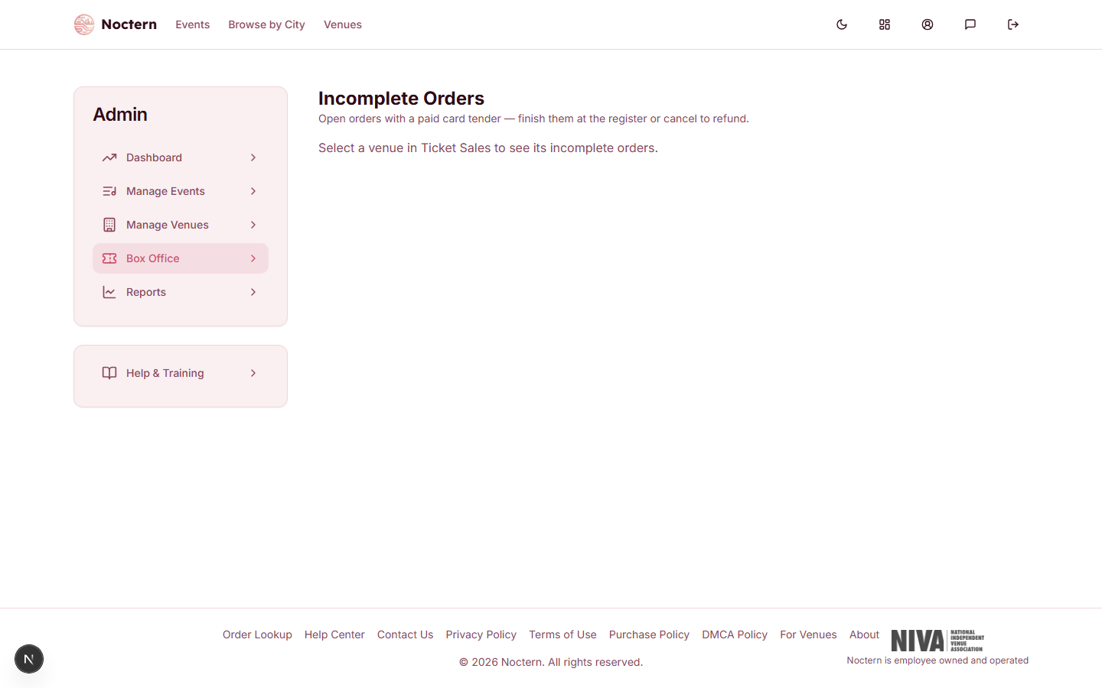
Task: Open the Help Center footer link
Action: pos(334,634)
